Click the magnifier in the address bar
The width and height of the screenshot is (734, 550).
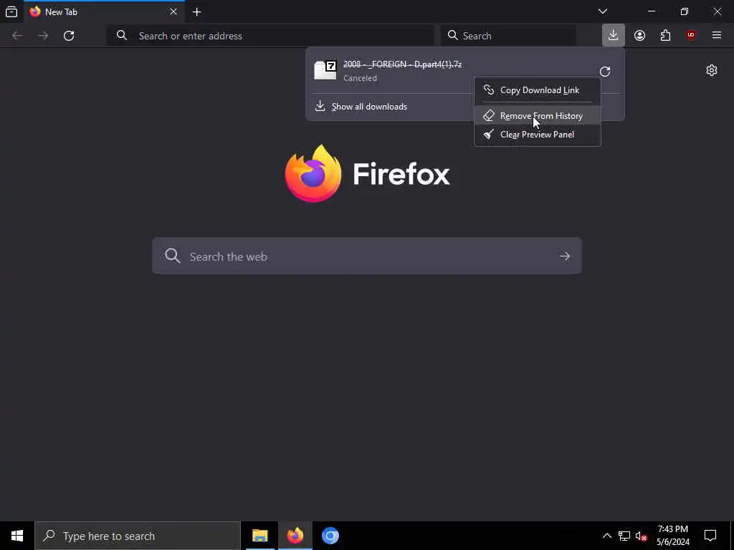122,36
